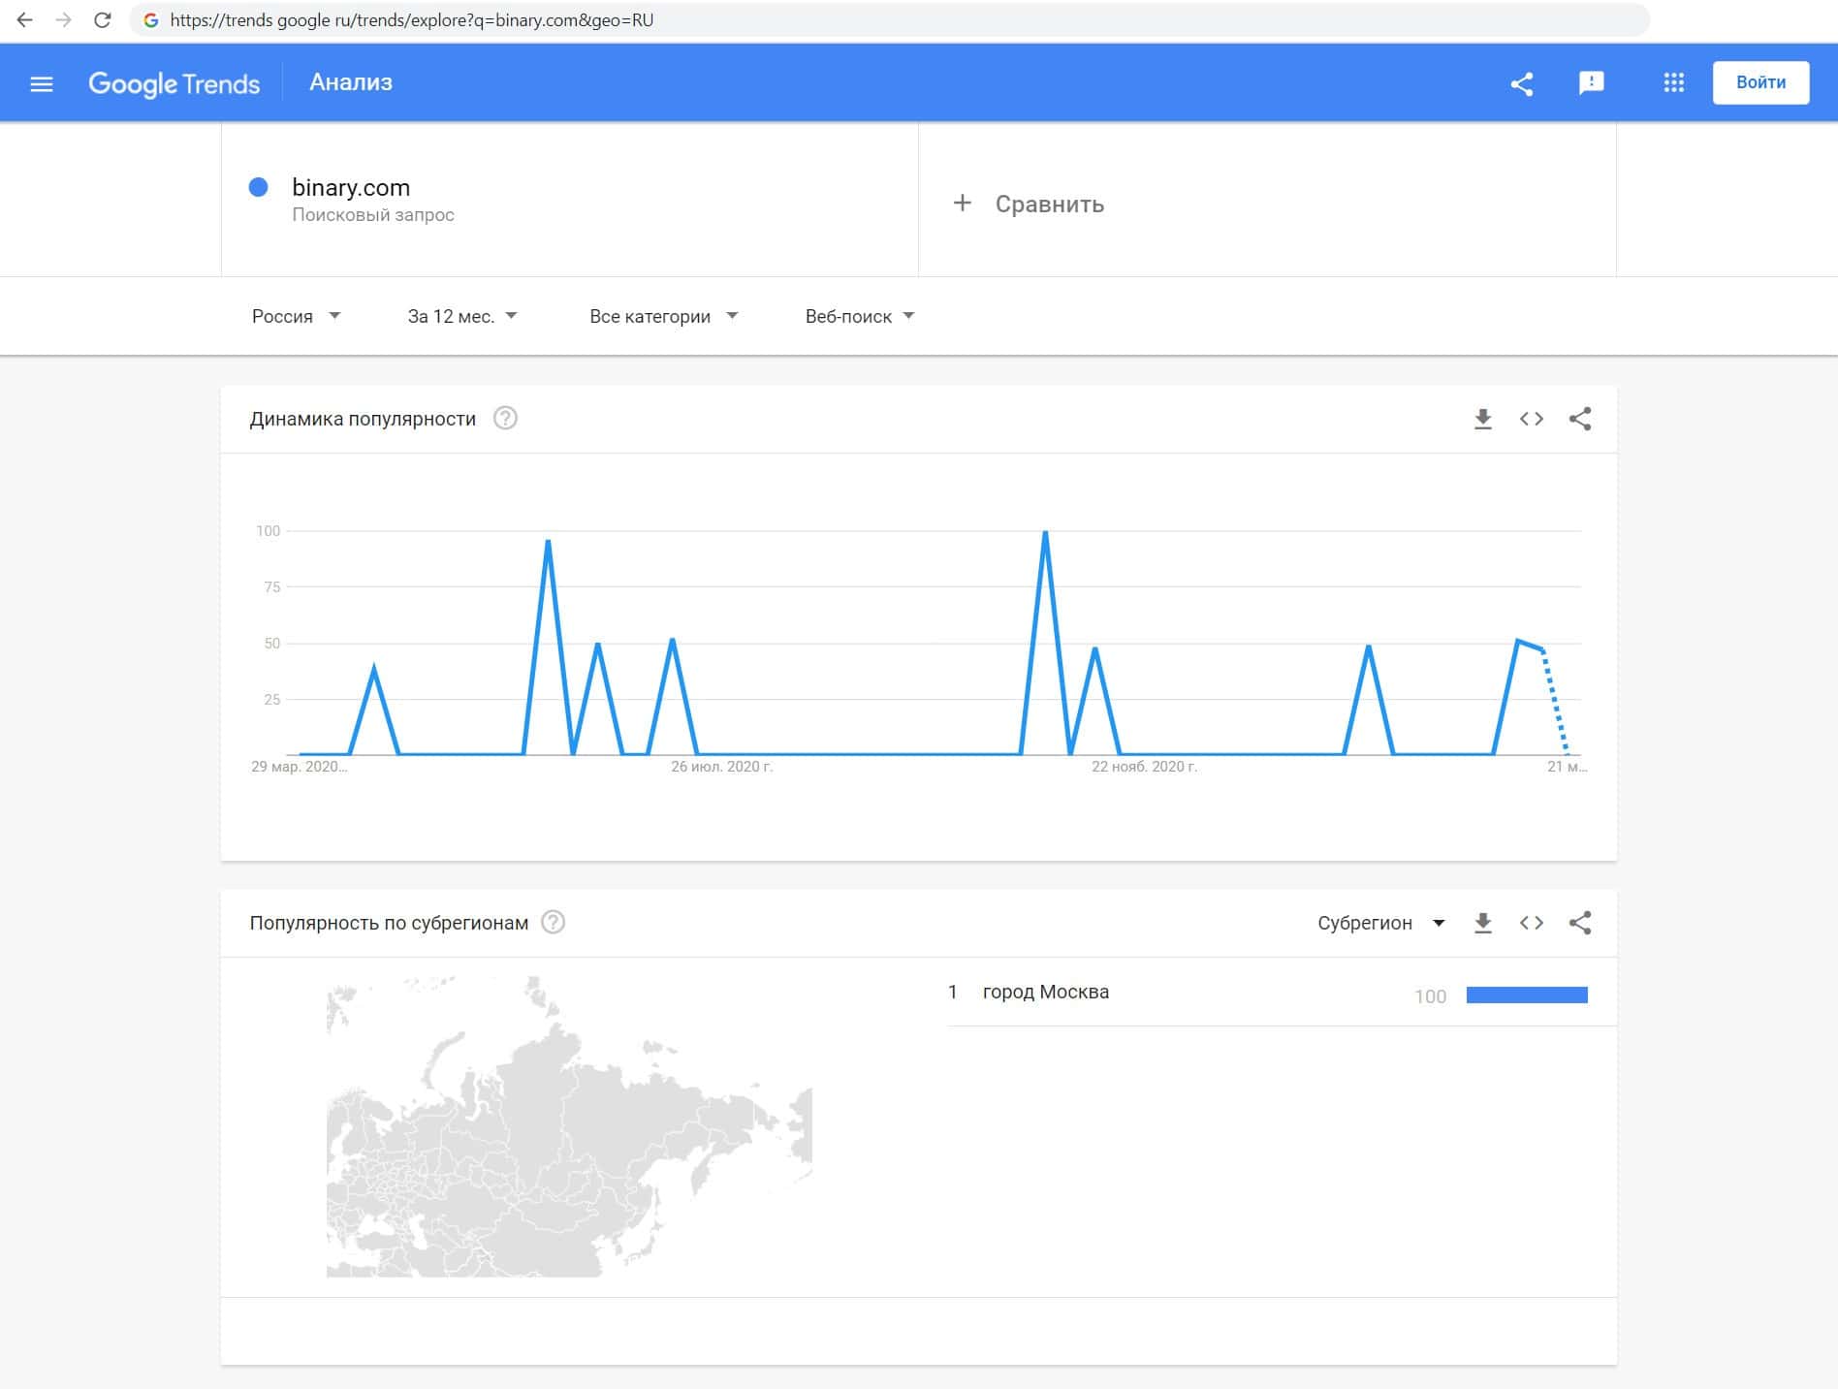1838x1389 pixels.
Task: Open the hamburger navigation menu
Action: 42,83
